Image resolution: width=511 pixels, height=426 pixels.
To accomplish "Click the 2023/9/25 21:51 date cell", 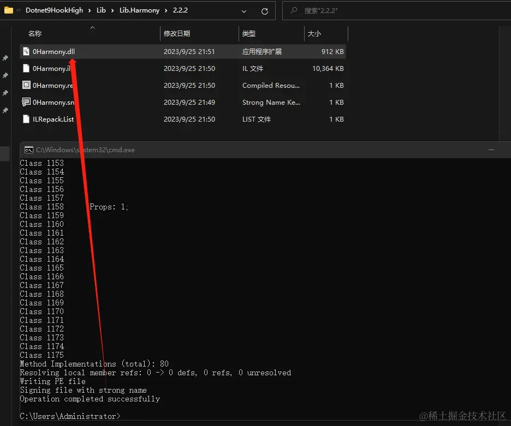I will click(x=189, y=51).
